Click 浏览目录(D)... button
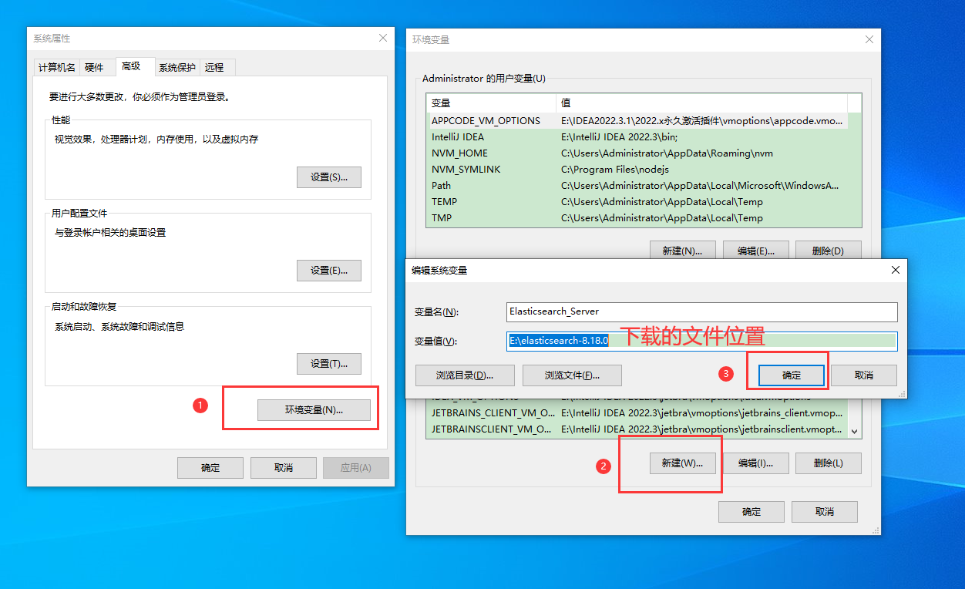 click(x=464, y=375)
